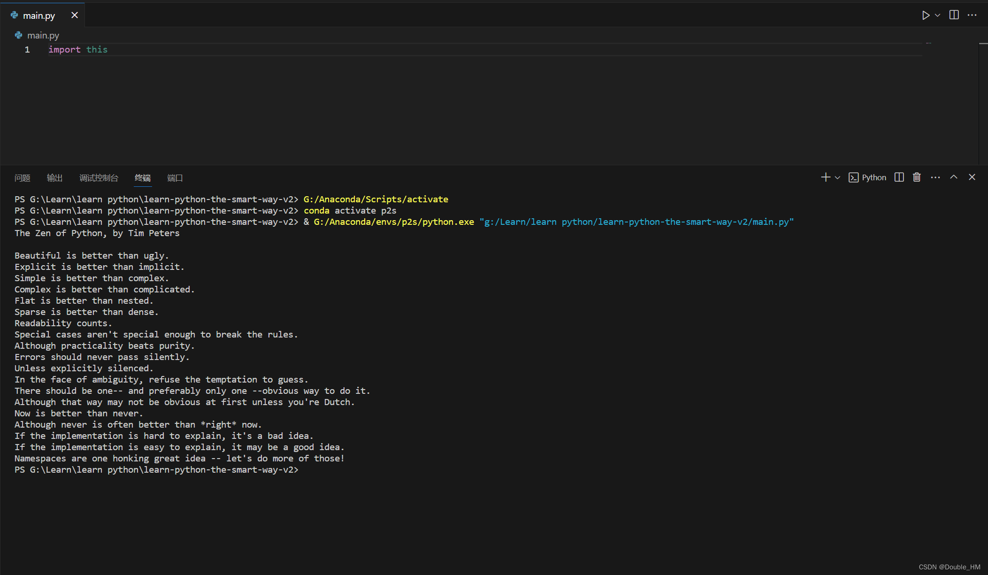
Task: Switch to the 输出 panel tab
Action: [x=54, y=178]
